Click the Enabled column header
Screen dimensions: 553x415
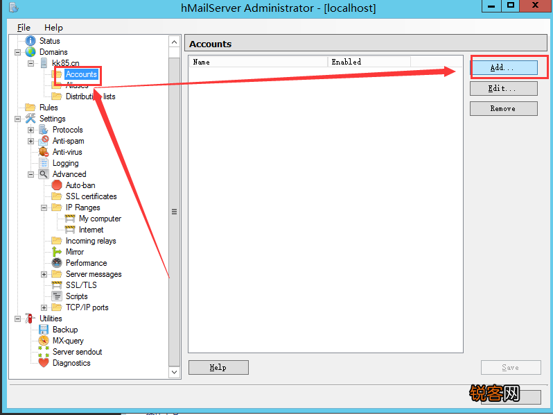[369, 62]
